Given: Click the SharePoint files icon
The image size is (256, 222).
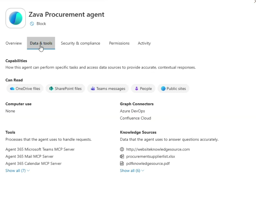Looking at the screenshot, I should click(x=51, y=89).
